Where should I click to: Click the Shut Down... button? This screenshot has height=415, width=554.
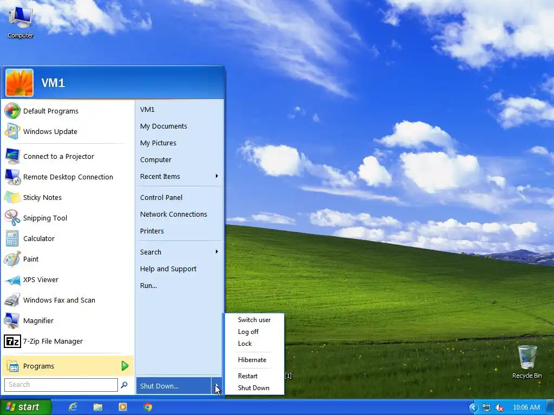pyautogui.click(x=174, y=386)
